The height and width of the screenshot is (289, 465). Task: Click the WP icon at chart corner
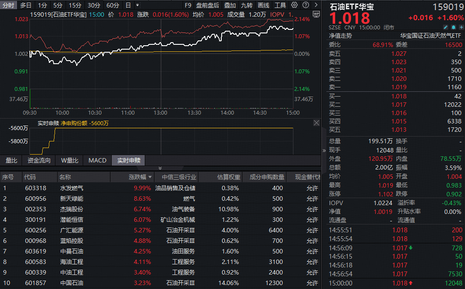click(316, 14)
